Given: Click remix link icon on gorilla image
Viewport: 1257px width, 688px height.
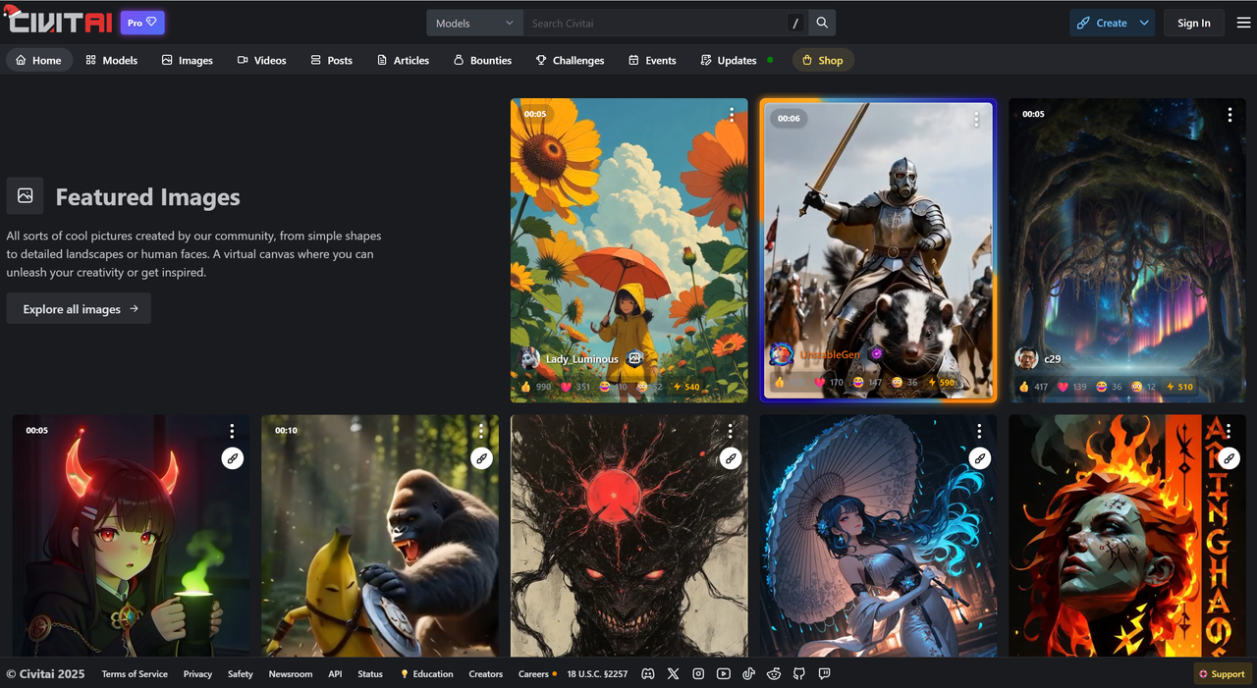Looking at the screenshot, I should (481, 457).
